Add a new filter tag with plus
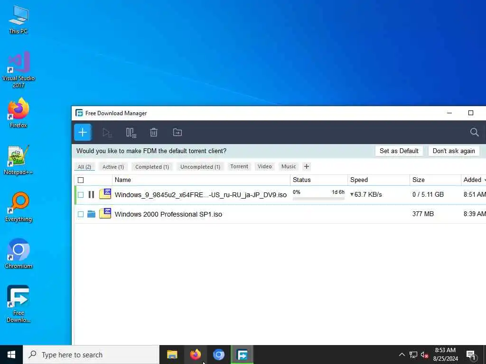Viewport: 486px width, 364px height. coord(306,166)
